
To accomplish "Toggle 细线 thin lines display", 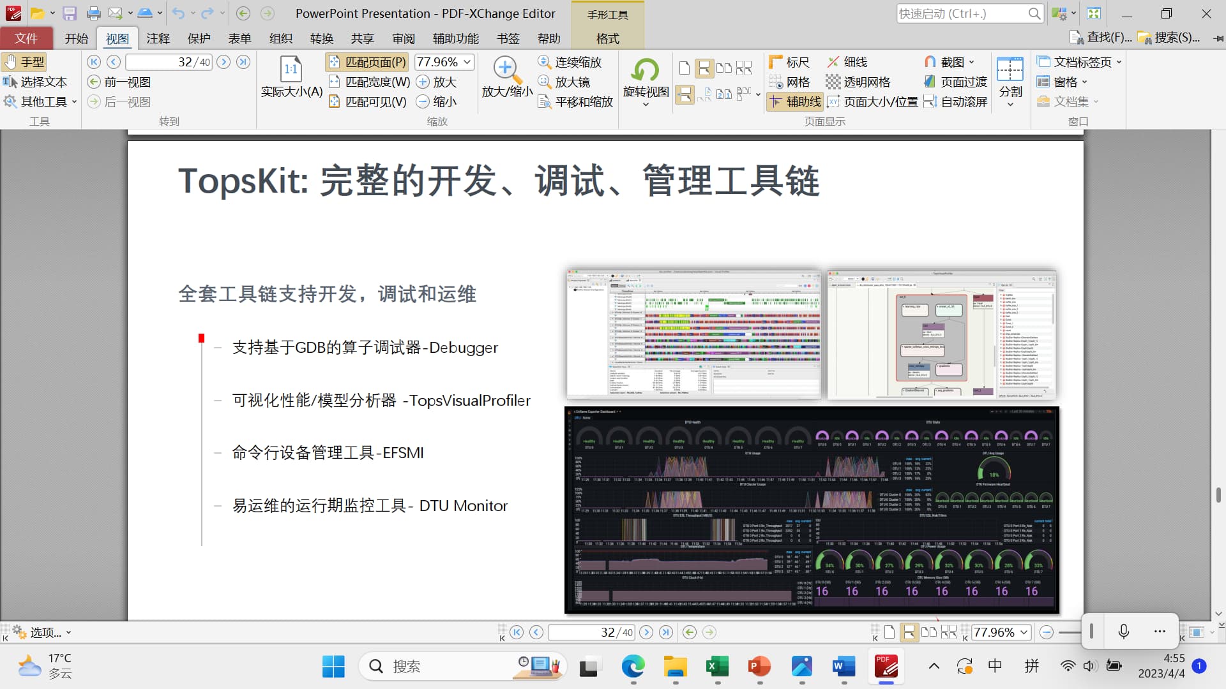I will [847, 62].
